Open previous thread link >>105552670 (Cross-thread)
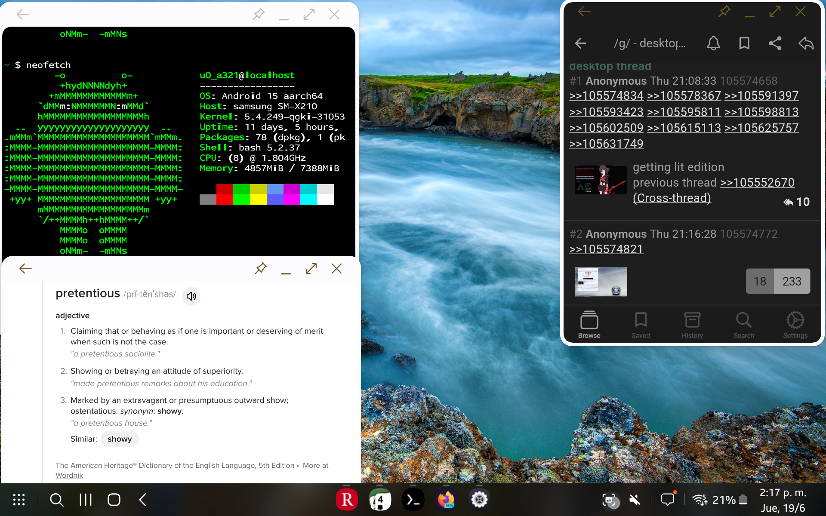The width and height of the screenshot is (826, 516). click(x=757, y=182)
